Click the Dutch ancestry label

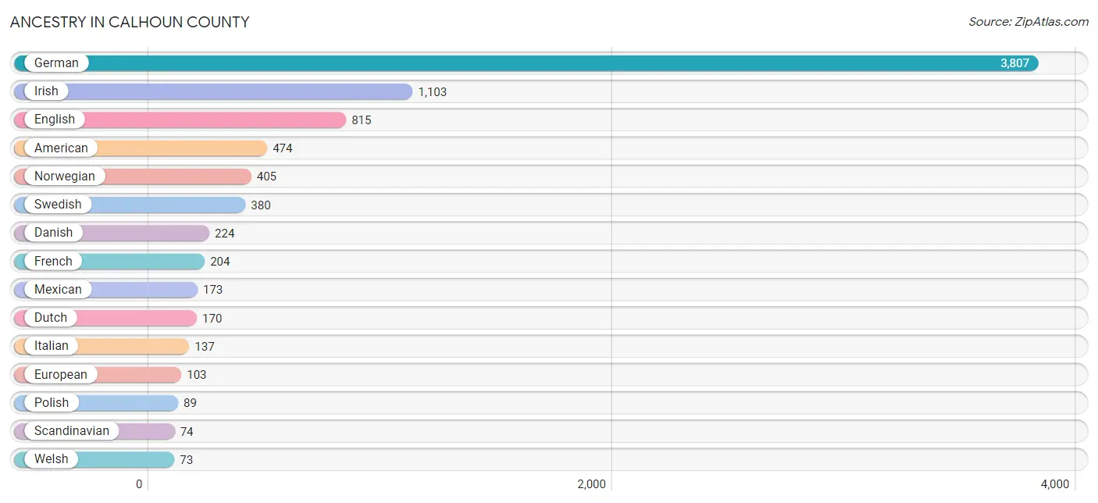pos(51,318)
